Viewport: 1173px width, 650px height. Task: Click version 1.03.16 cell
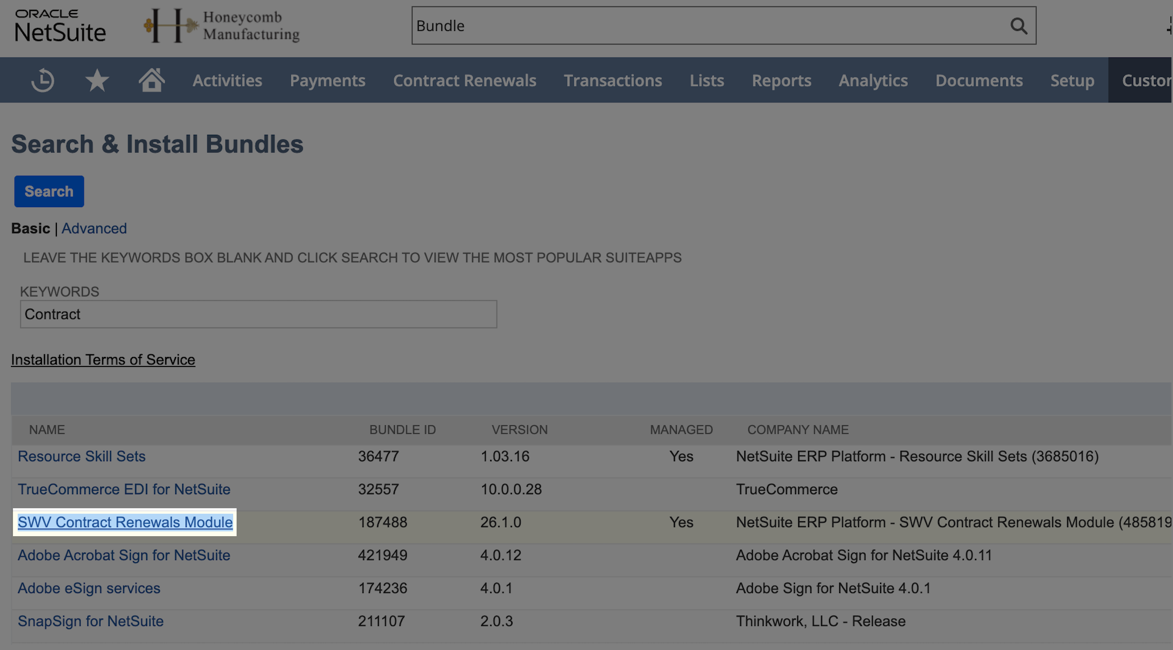[505, 456]
